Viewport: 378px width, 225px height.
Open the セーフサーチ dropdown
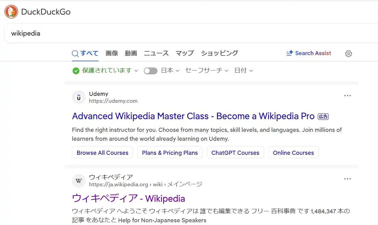(206, 71)
